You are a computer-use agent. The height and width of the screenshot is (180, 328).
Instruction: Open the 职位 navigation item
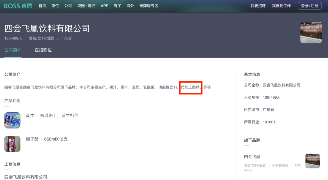55,6
